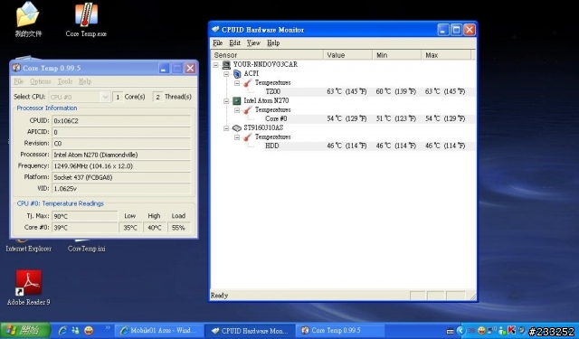Collapse the ST9160310AS tree node
Screen dimensions: 579x339
[226, 128]
